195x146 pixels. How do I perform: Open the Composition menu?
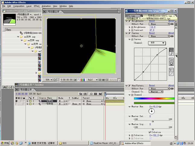(19, 6)
